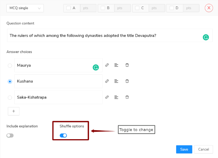Screen dimensions: 218x158
Task: Open Grammarly icon in question content field
Action: point(206,37)
